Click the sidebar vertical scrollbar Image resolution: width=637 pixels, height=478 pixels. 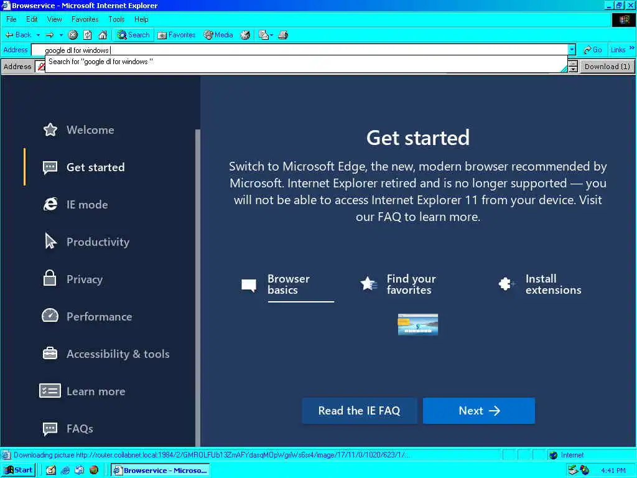[x=198, y=288]
